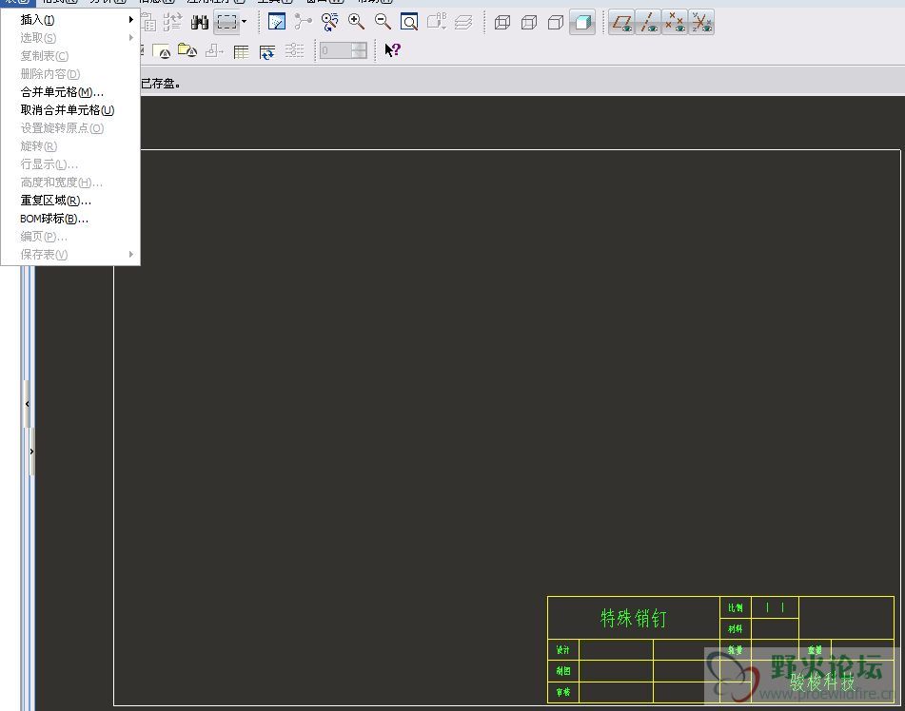
Task: Choose 删除内容(D) from the menu
Action: 70,74
